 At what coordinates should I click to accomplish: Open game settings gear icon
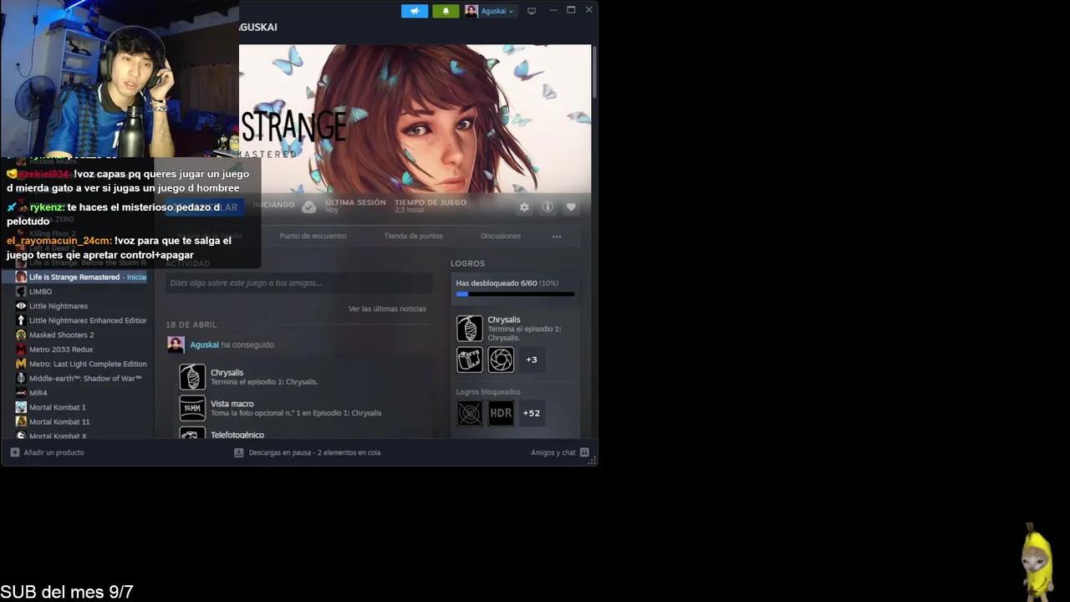(x=524, y=207)
